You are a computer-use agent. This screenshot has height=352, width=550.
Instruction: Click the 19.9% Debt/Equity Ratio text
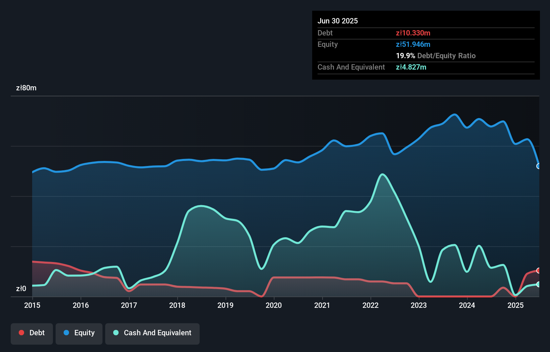[x=436, y=56]
